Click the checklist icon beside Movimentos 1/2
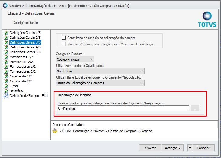The height and width of the screenshot is (158, 221). (6, 57)
